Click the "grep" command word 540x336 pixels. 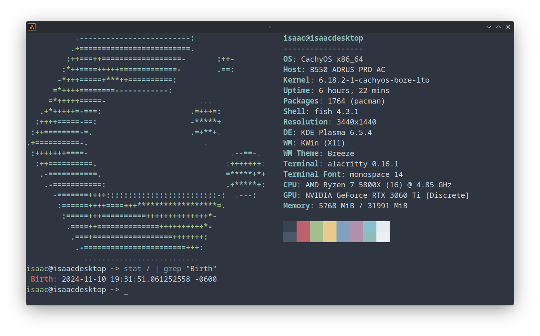coord(172,269)
